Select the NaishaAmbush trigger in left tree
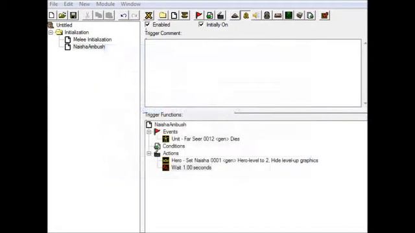415x233 pixels. pyautogui.click(x=89, y=47)
